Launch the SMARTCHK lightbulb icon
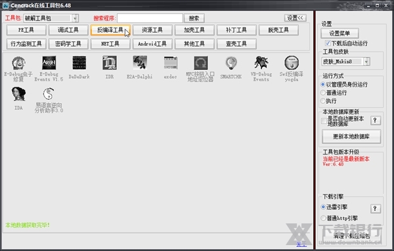This screenshot has width=394, height=251. 231,63
